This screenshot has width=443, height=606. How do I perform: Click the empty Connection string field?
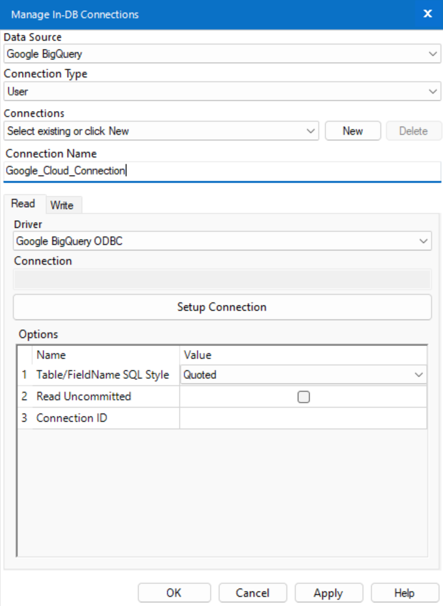222,279
